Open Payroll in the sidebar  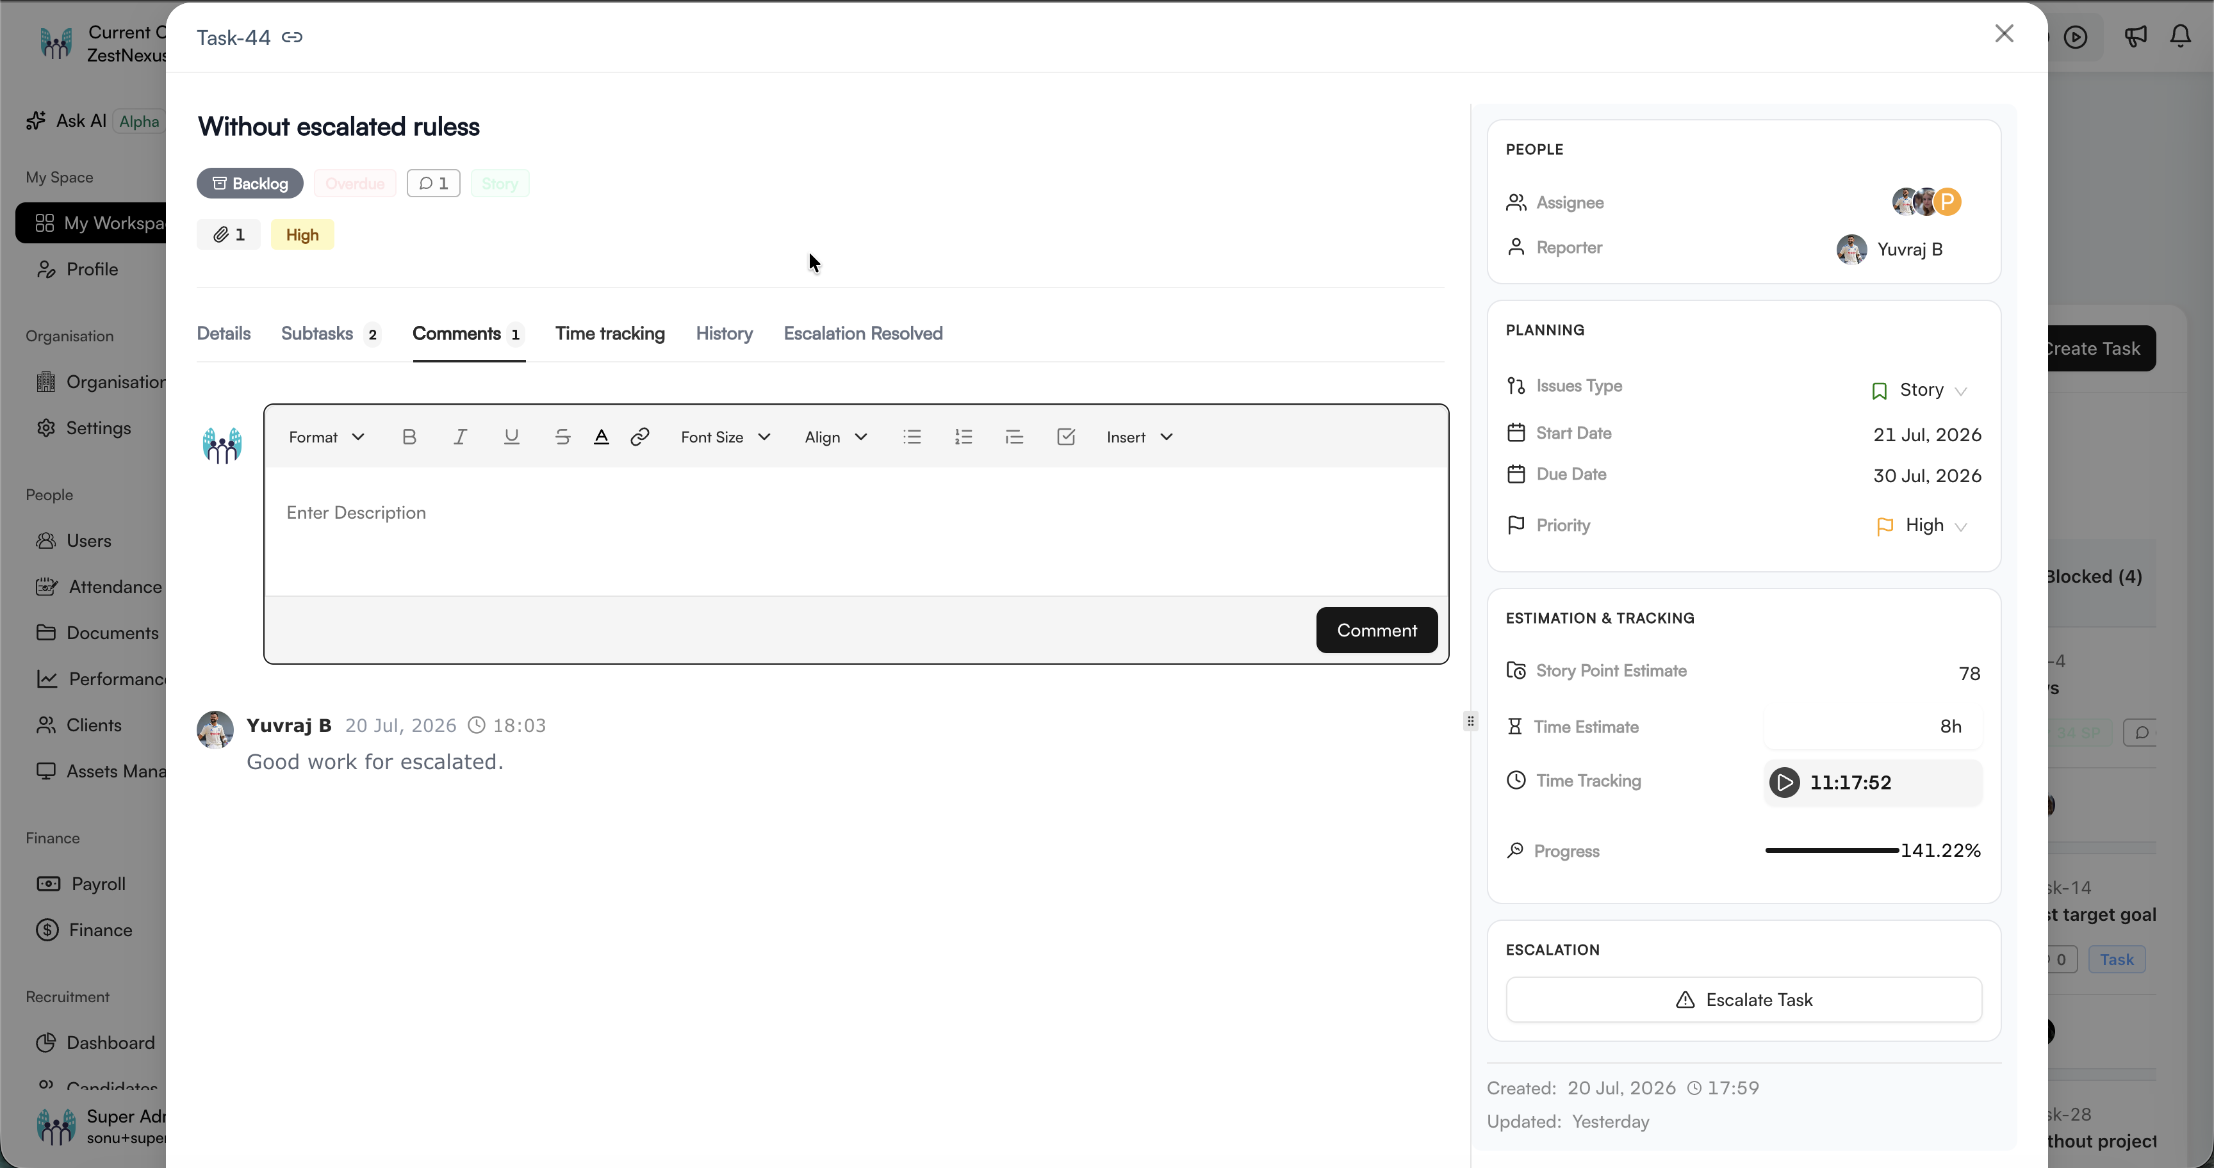pos(97,884)
